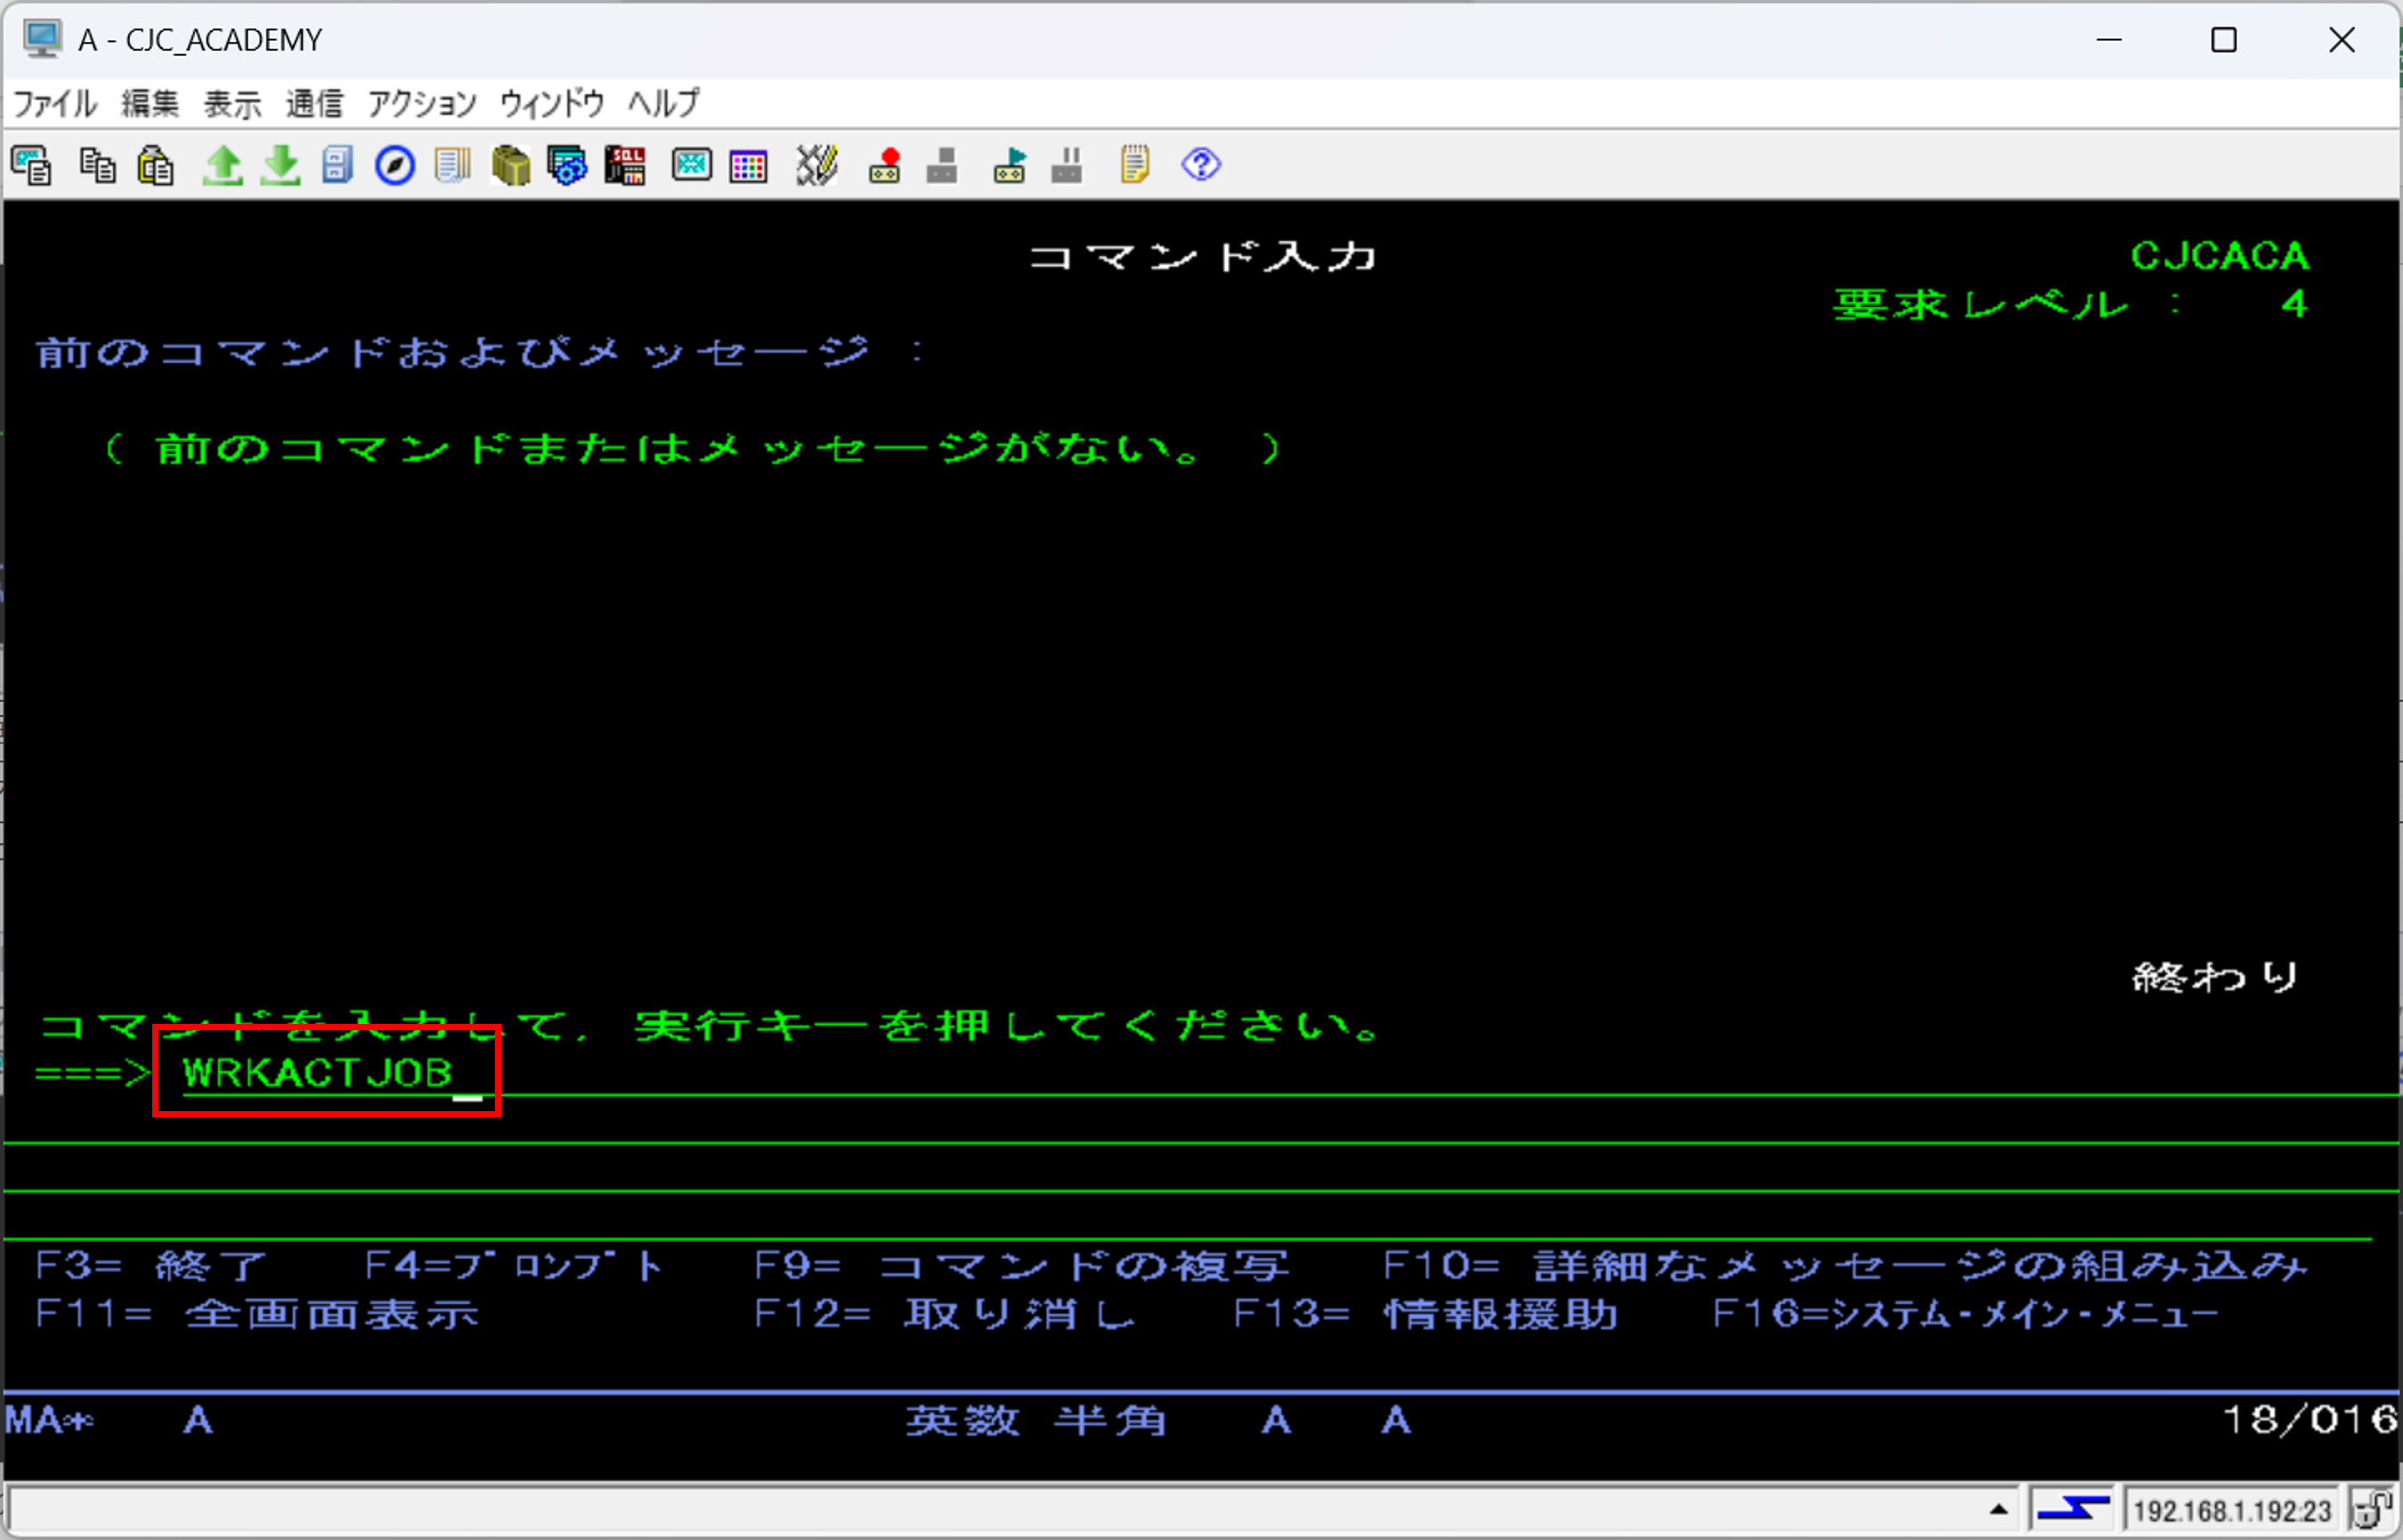Click the blue help question mark icon
The height and width of the screenshot is (1540, 2403).
pyautogui.click(x=1201, y=164)
